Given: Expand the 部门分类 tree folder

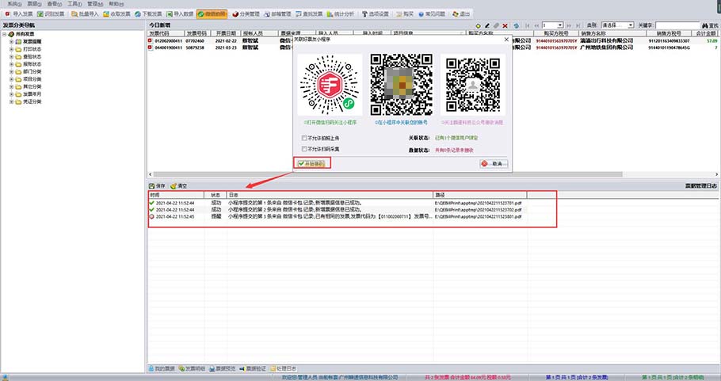Looking at the screenshot, I should point(12,71).
